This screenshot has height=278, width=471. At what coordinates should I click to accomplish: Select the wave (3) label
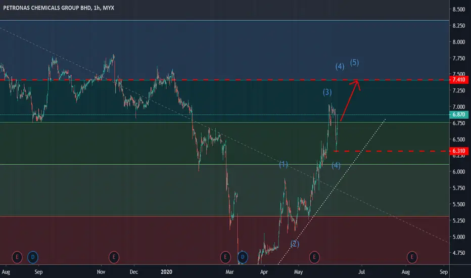pos(327,92)
